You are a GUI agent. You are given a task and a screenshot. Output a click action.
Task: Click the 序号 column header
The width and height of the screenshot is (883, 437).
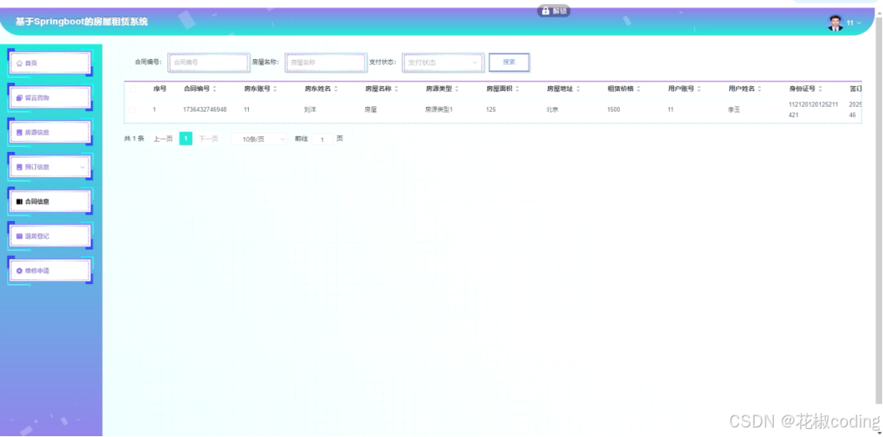(160, 89)
